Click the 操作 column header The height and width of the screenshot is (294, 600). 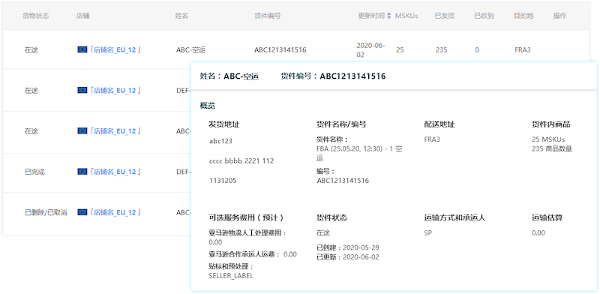(559, 16)
